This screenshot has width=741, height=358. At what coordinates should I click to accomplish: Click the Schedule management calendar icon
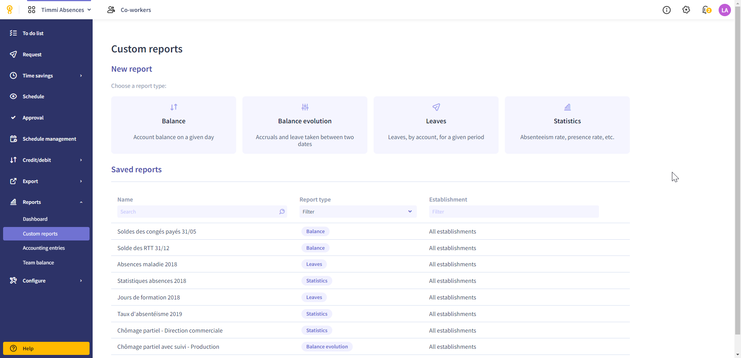point(14,139)
